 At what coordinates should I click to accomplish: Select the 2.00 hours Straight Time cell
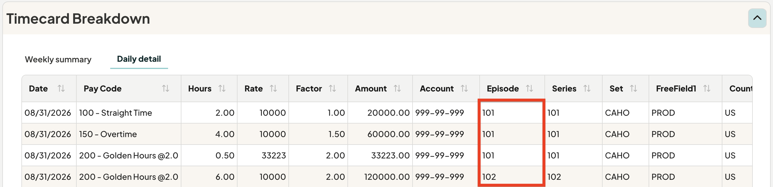tap(209, 113)
